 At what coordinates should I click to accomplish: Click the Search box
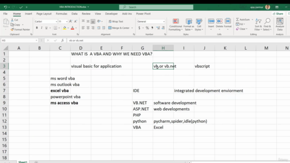tap(156, 7)
